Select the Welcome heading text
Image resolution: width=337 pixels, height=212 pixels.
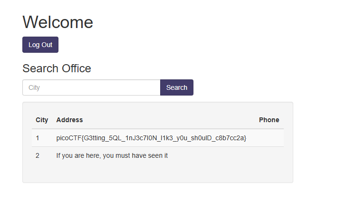tap(58, 22)
